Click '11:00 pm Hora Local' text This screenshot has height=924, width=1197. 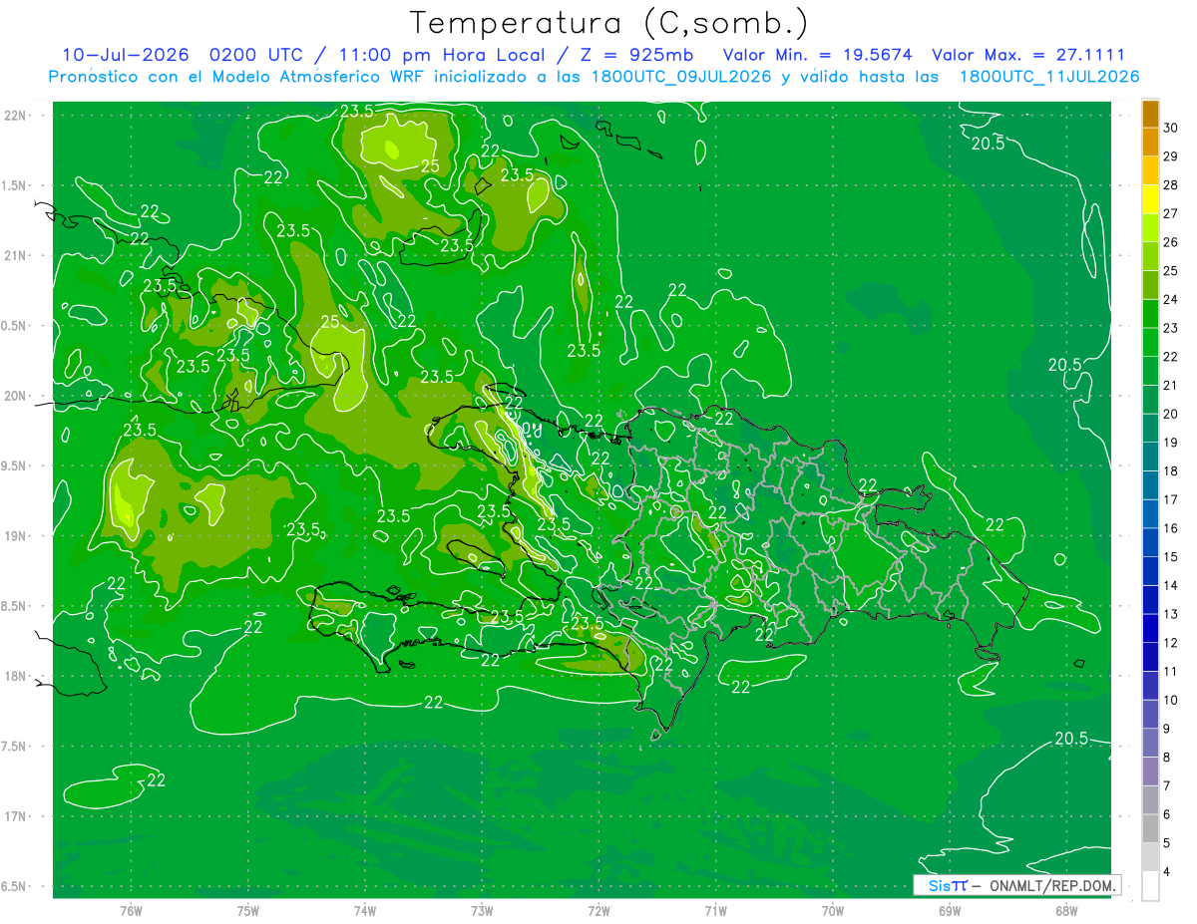point(442,55)
